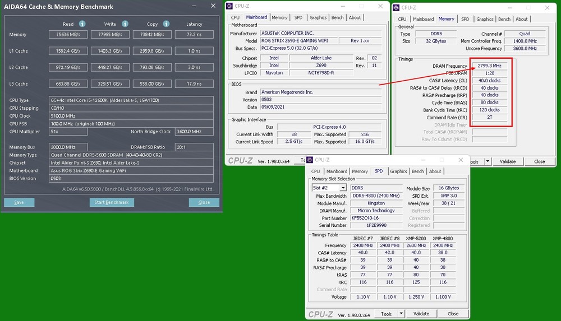Click the CPU-Z logo icon in the Mainboard window title bar
This screenshot has height=321, width=561.
230,6
